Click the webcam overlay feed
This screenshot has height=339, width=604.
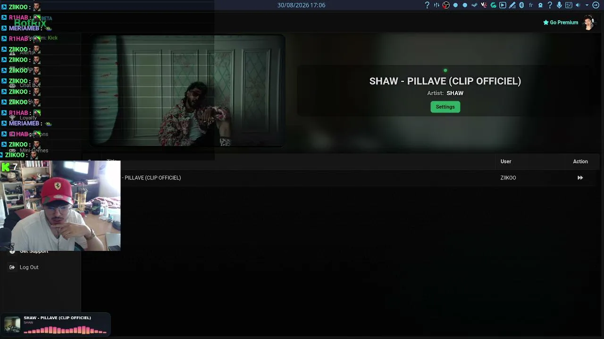pyautogui.click(x=60, y=206)
